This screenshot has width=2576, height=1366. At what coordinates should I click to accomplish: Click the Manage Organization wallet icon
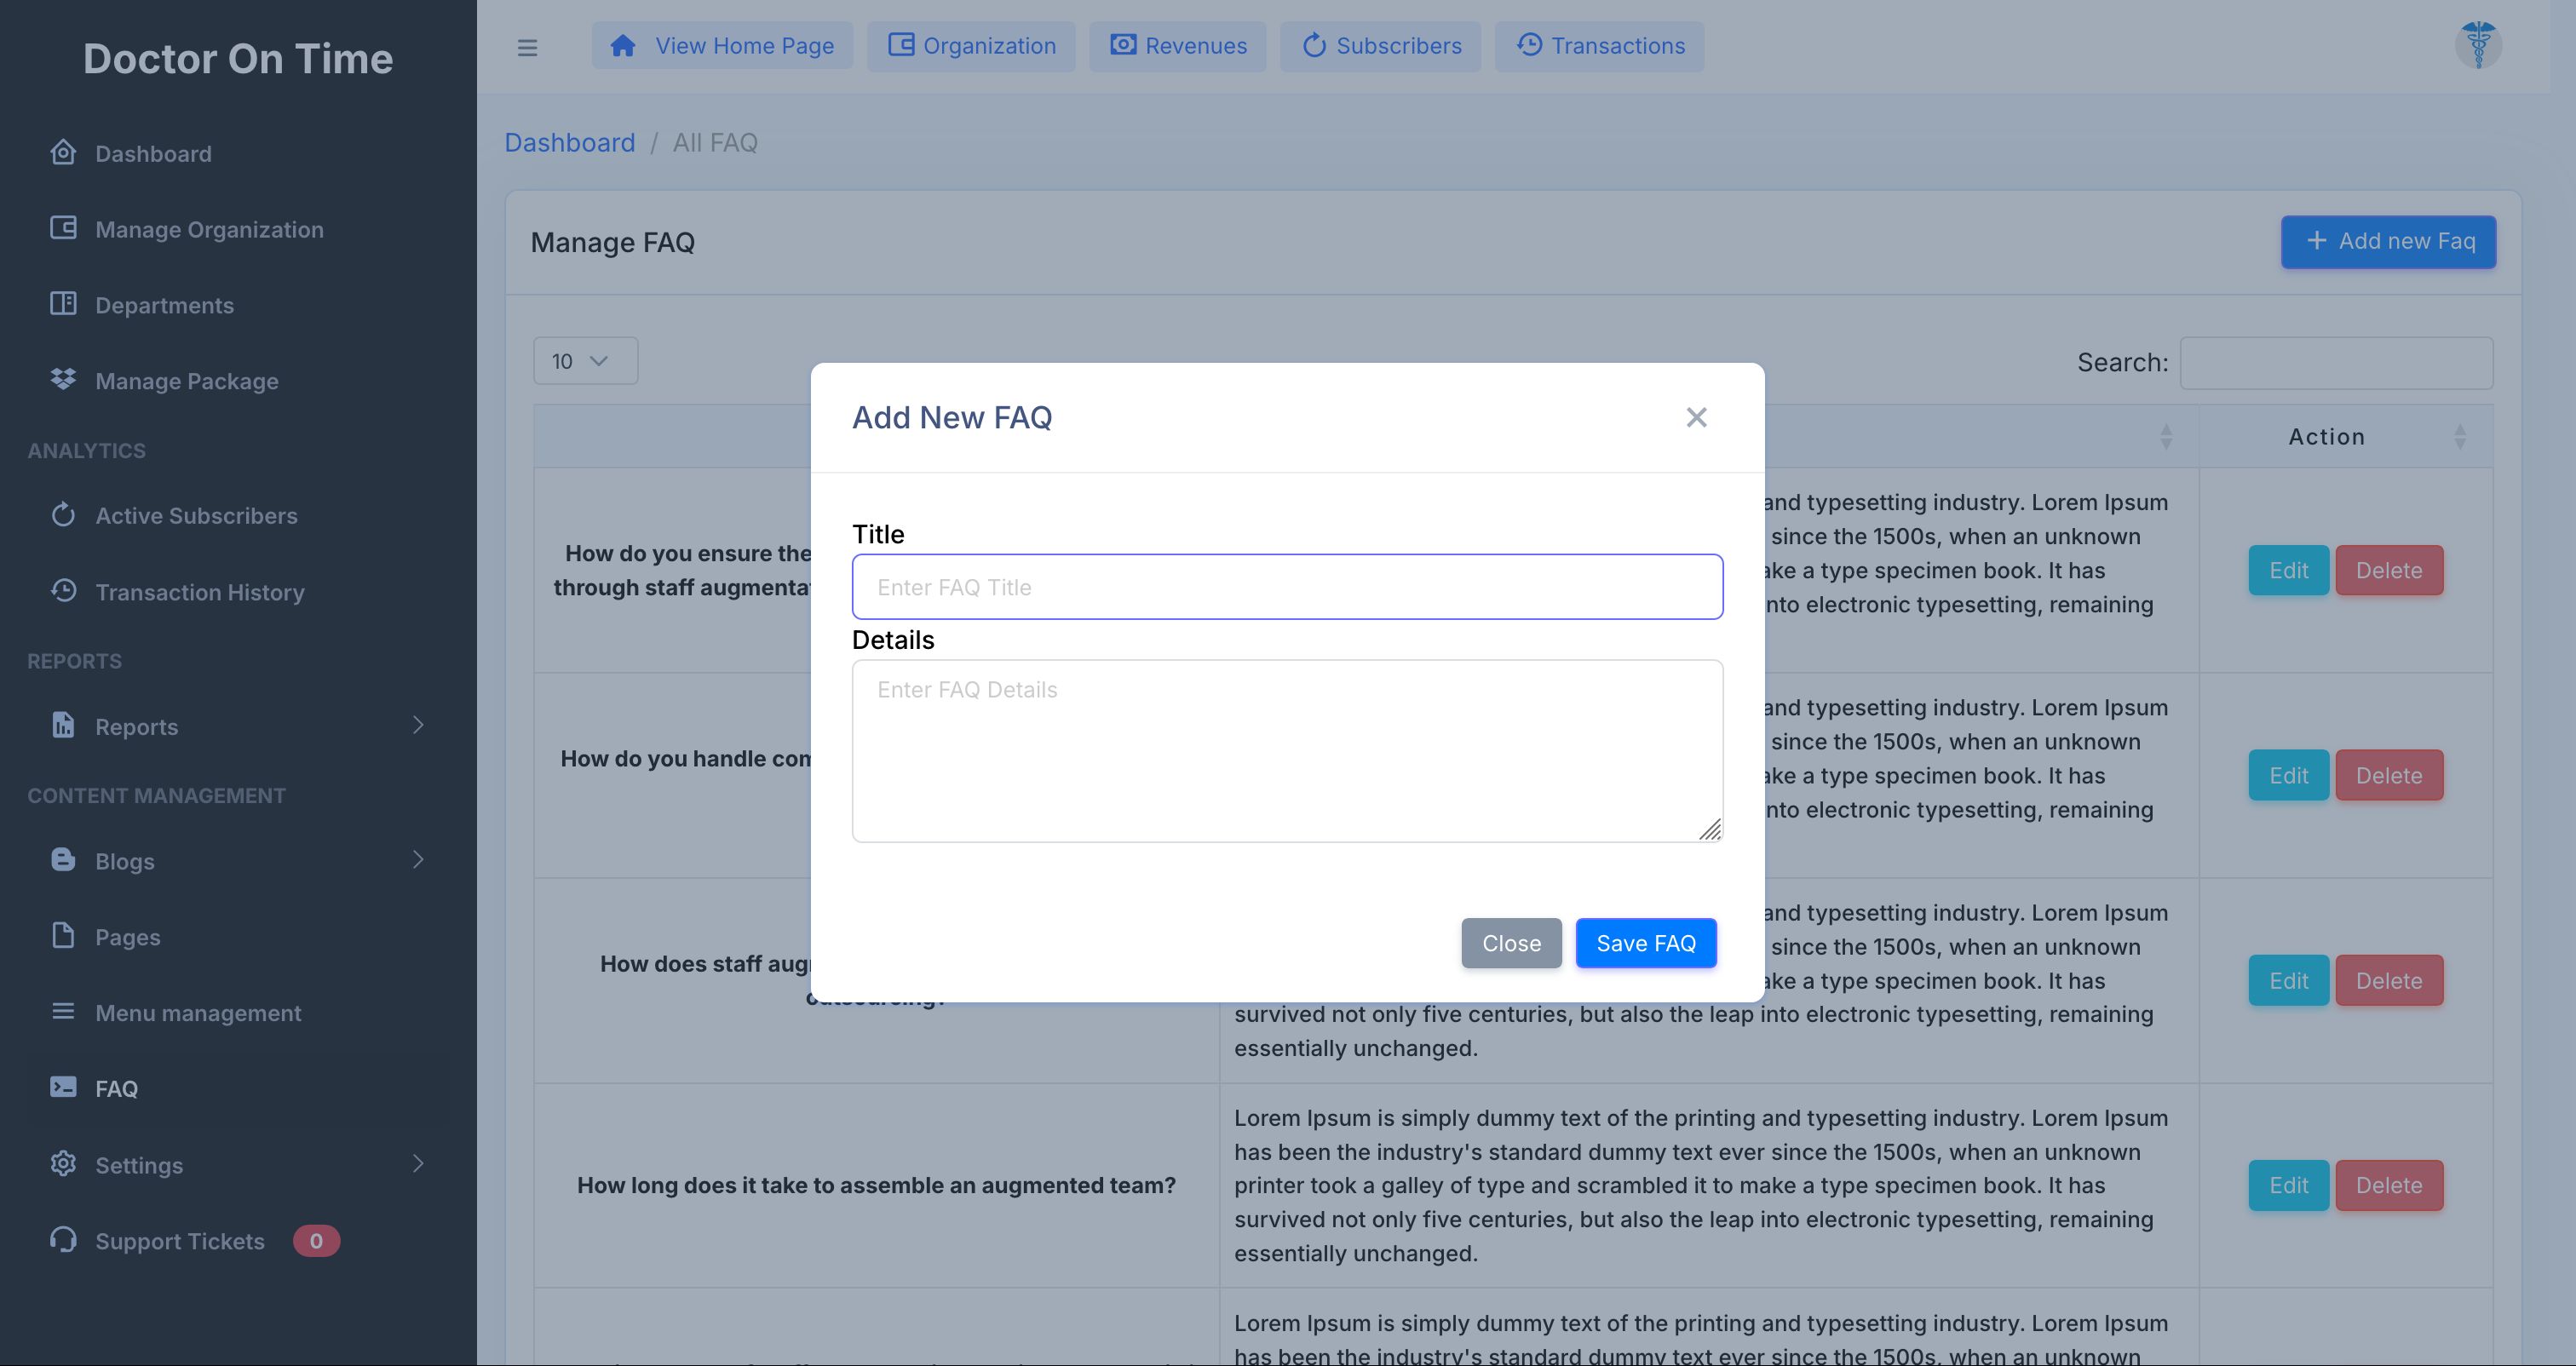click(63, 228)
